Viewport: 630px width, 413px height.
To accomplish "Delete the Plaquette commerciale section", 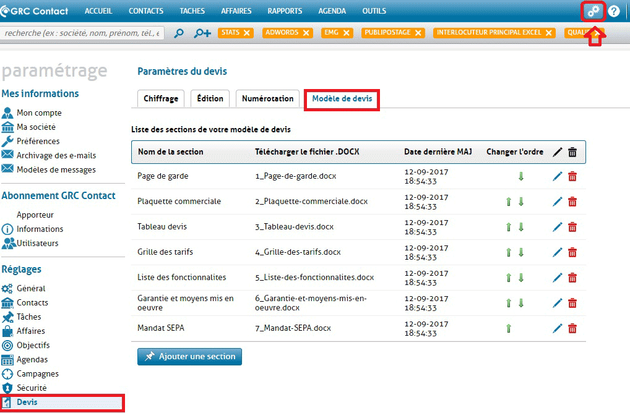I will [x=572, y=202].
